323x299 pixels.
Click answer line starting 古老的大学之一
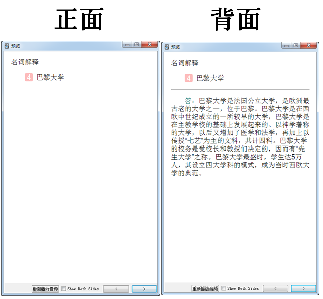click(240, 109)
